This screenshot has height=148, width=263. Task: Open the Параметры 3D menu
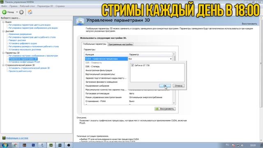[45, 6]
